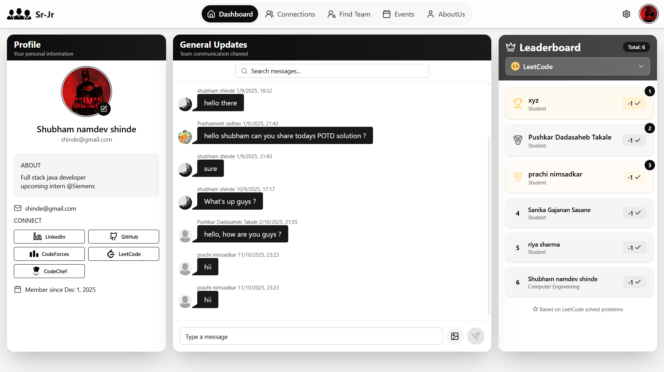The image size is (664, 372).
Task: Expand the LeetCode platform dropdown
Action: (577, 66)
